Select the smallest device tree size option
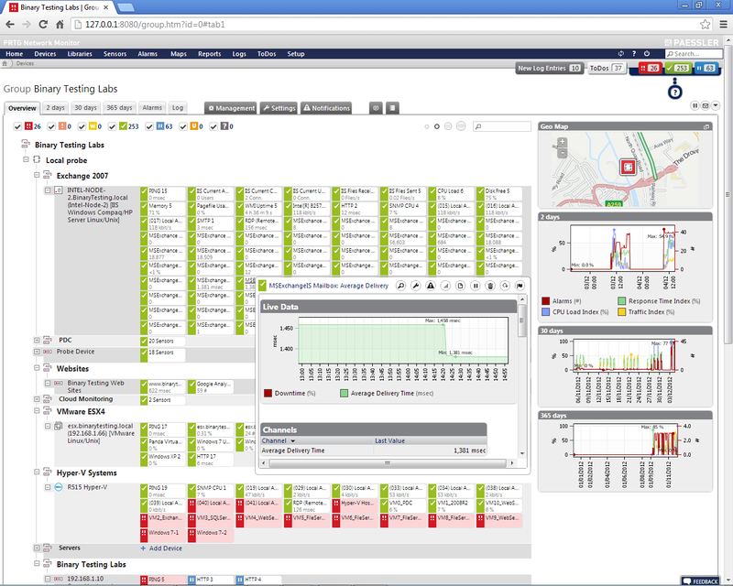 point(426,126)
